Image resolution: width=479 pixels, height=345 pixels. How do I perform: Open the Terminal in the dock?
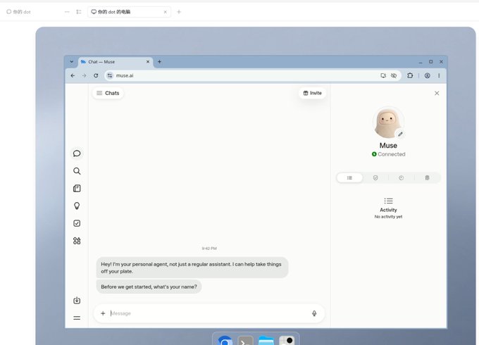[x=246, y=341]
